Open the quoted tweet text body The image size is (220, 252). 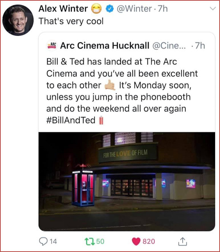point(122,91)
